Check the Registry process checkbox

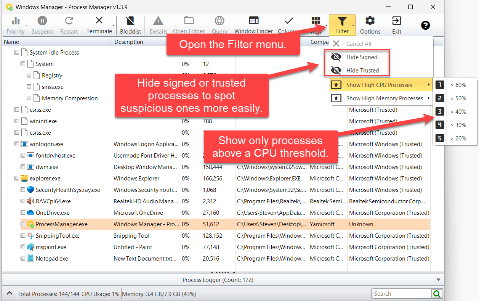pyautogui.click(x=29, y=76)
